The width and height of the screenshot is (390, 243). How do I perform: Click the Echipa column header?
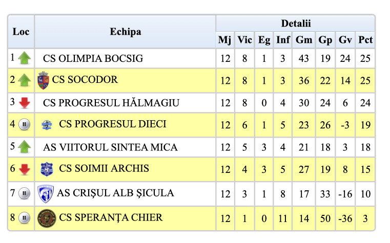[125, 32]
